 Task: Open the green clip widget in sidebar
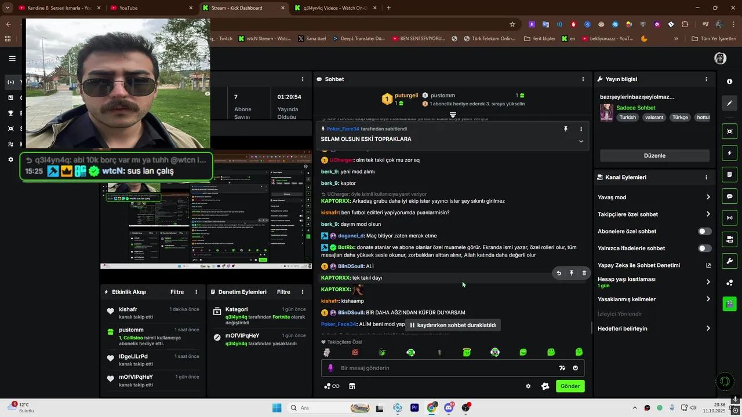(x=730, y=303)
